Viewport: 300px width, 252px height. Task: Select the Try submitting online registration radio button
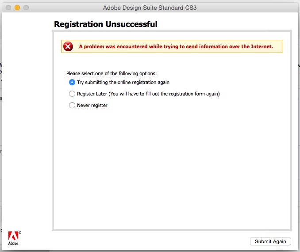click(72, 82)
